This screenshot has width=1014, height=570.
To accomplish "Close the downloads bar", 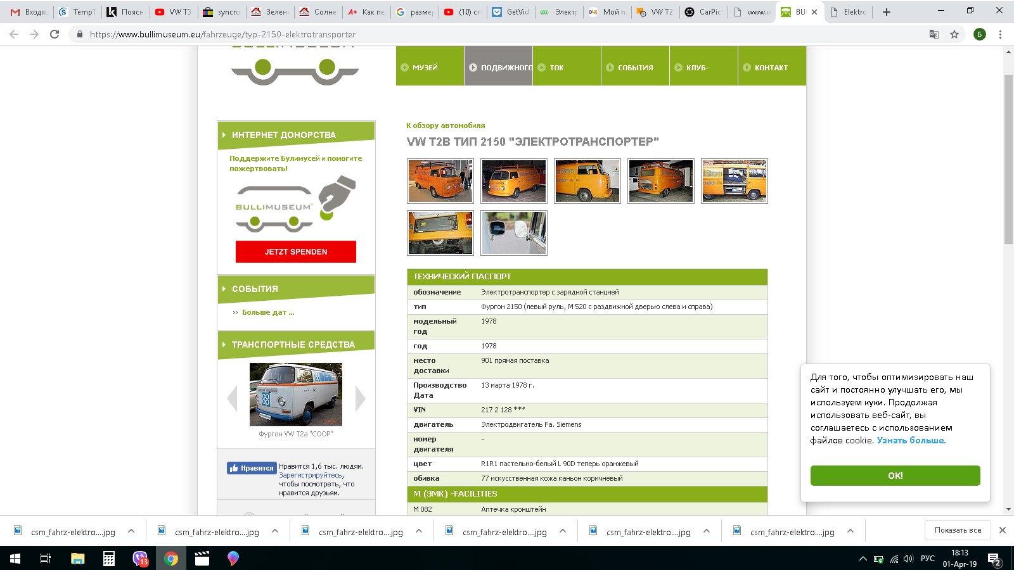I will coord(1002,530).
